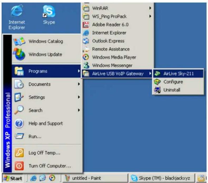The height and width of the screenshot is (183, 208).
Task: Click the Adobe Reader 6.0 label
Action: tap(110, 25)
